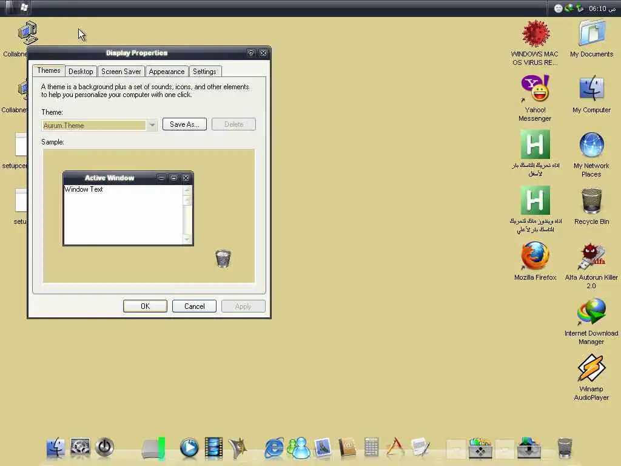The image size is (621, 466).
Task: Switch to the Appearance tab
Action: 167,72
